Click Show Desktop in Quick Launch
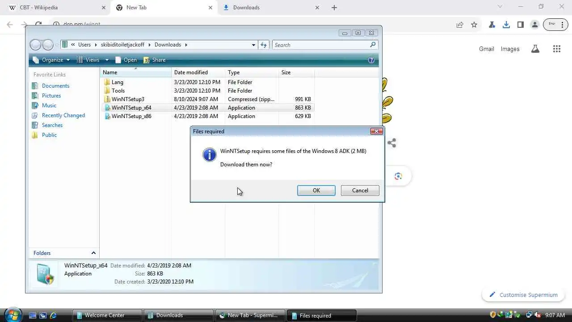 [33, 315]
